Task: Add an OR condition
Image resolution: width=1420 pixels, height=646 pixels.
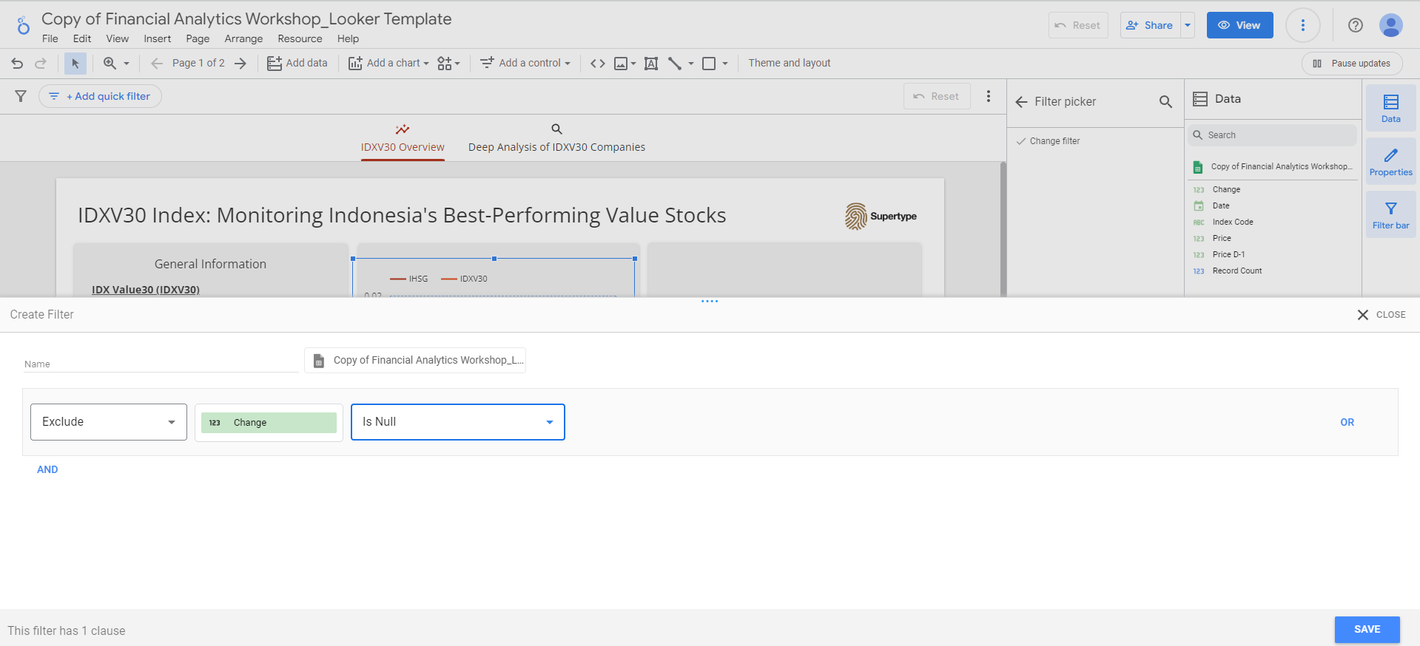Action: [1347, 422]
